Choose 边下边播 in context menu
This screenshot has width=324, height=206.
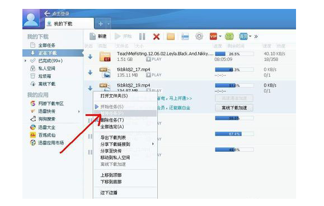[125, 193]
